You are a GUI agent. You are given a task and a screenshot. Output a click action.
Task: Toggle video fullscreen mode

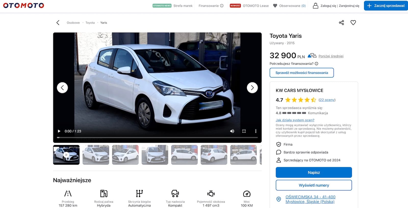[x=244, y=131]
